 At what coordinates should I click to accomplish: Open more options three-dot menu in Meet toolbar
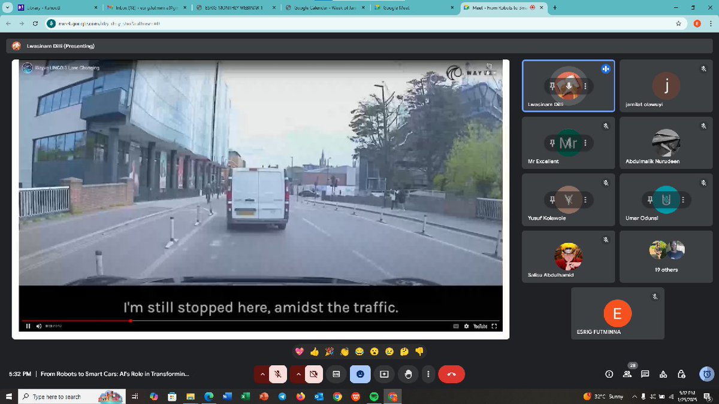[427, 374]
